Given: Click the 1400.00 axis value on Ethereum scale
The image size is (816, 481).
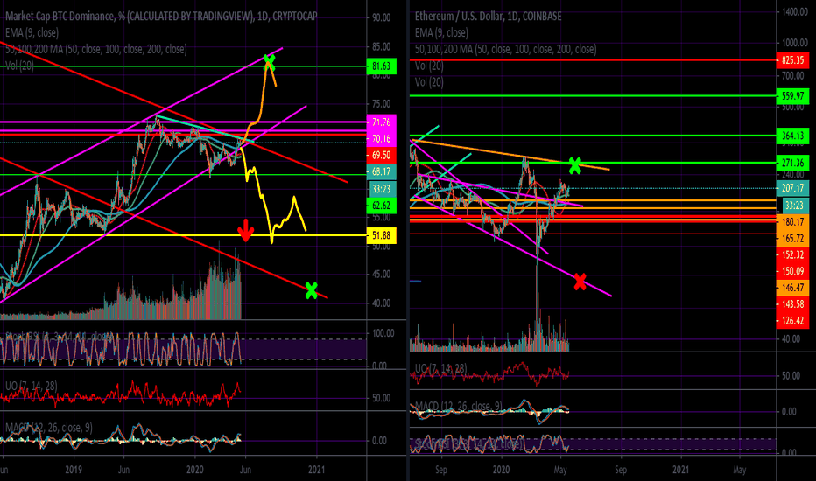Looking at the screenshot, I should [x=795, y=12].
